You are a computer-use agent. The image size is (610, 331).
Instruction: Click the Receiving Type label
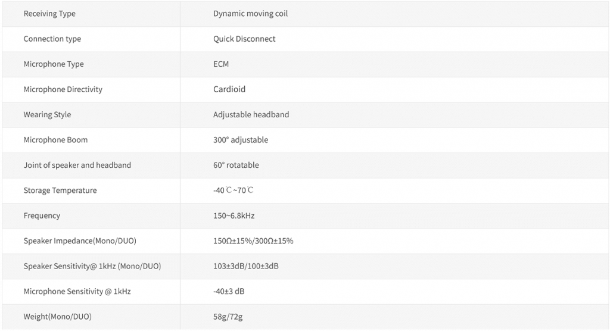coord(49,14)
